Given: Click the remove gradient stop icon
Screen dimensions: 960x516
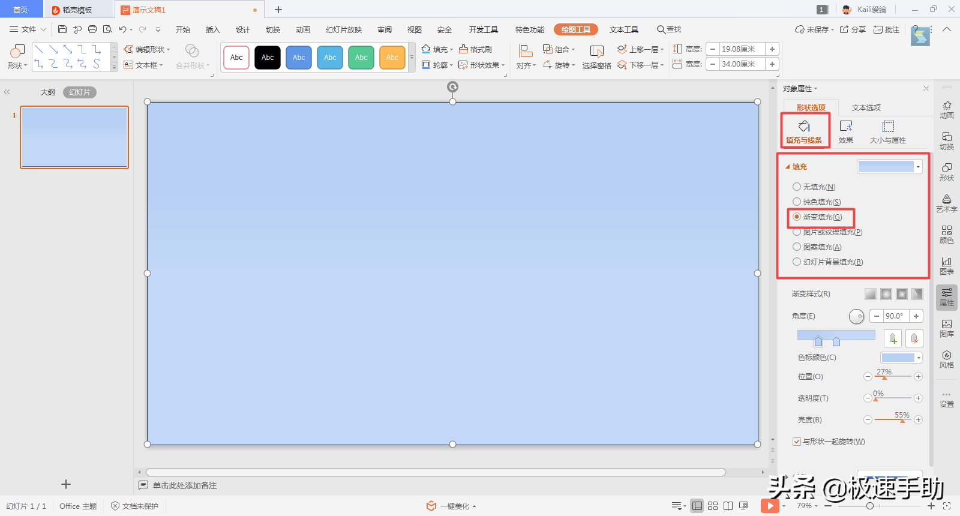Looking at the screenshot, I should point(914,338).
